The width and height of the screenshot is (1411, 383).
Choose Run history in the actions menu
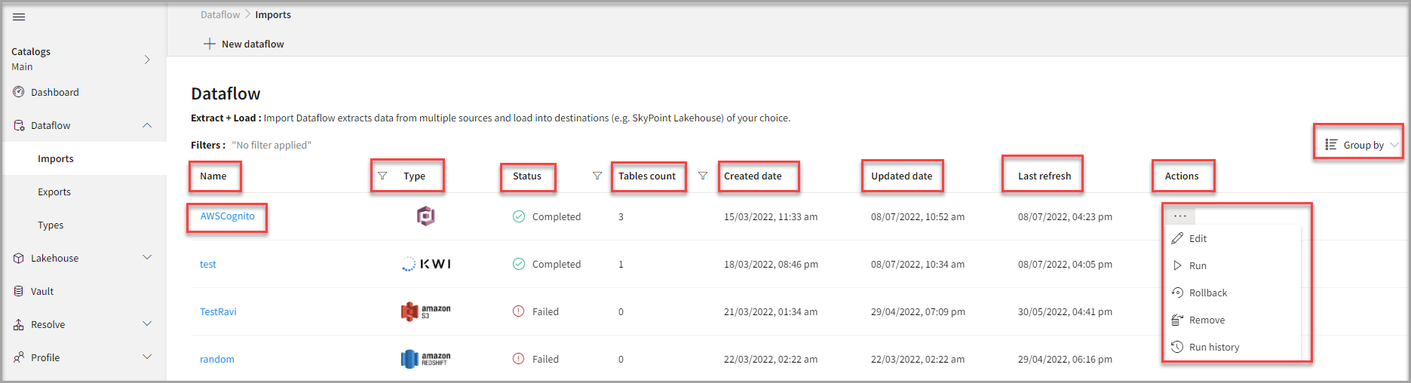1213,347
